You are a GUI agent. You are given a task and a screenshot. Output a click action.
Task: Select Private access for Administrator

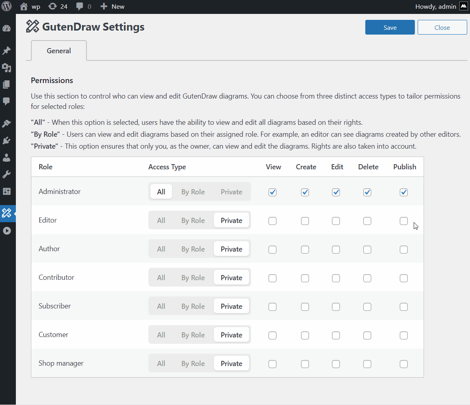[x=231, y=192]
